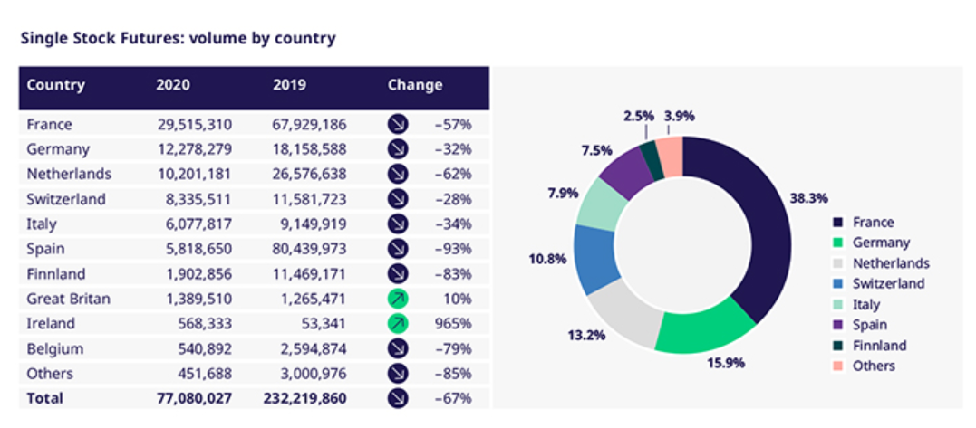
Task: Click the Single Stock Futures title
Action: (178, 38)
